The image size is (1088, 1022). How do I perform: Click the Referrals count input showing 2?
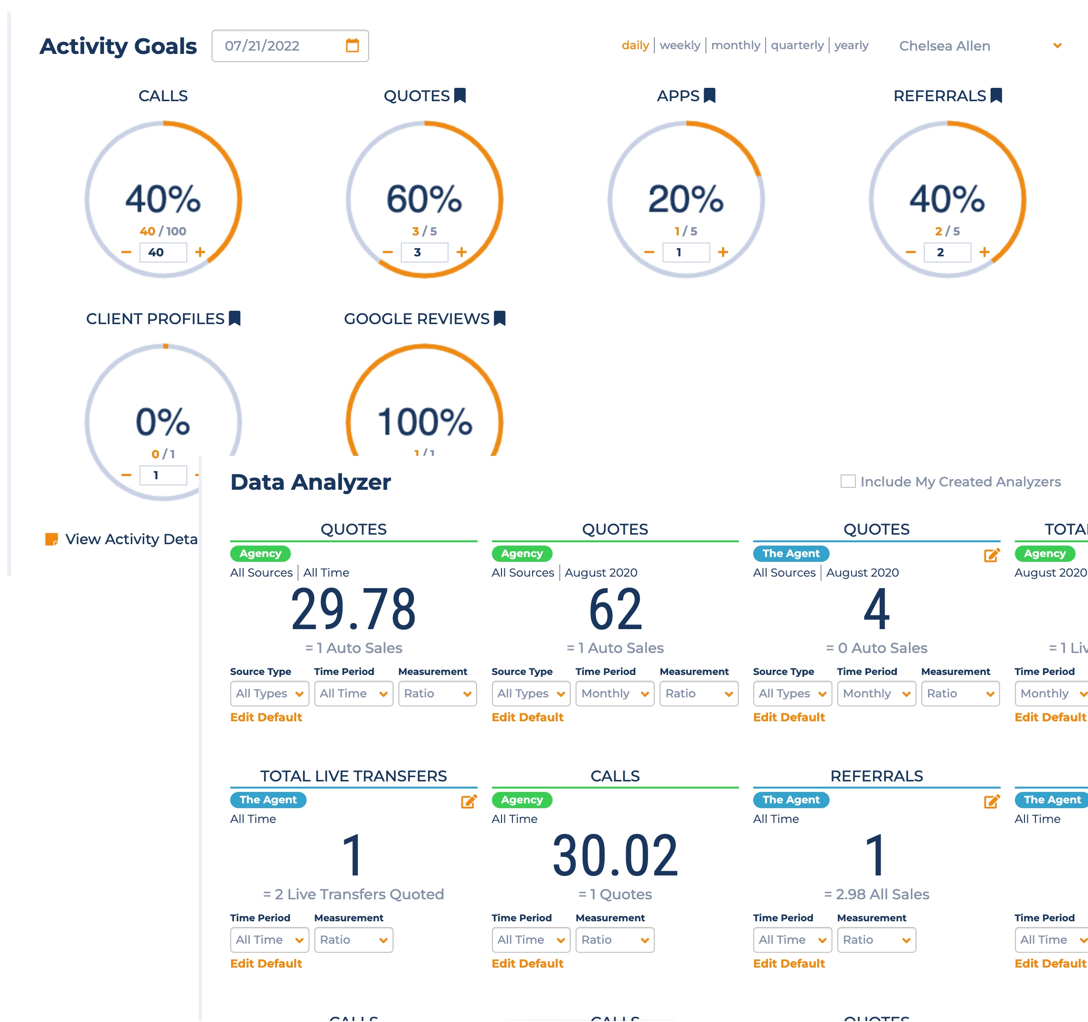click(948, 252)
